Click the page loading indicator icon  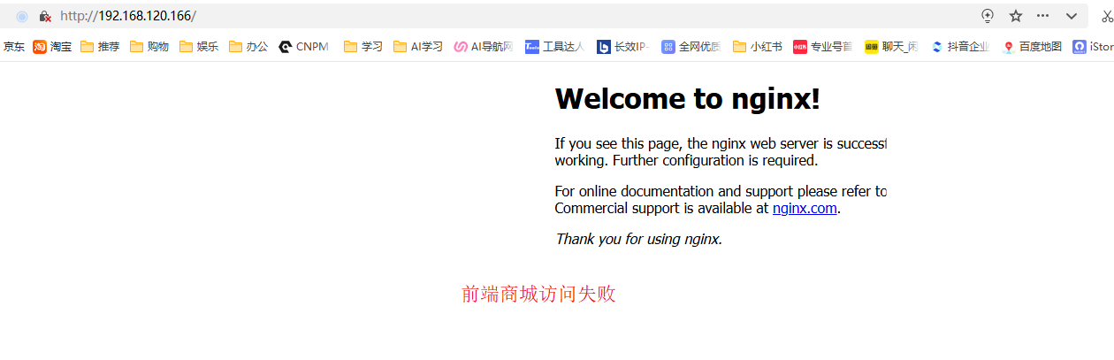tap(22, 16)
